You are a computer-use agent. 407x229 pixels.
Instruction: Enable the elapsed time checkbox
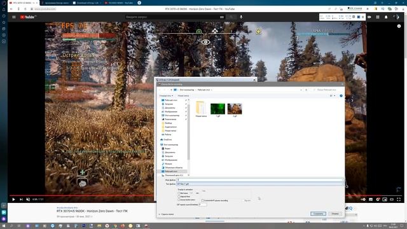click(x=179, y=197)
